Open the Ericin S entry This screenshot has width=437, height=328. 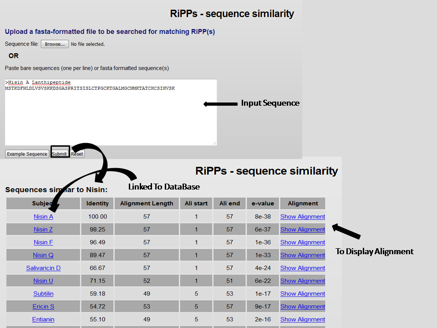point(43,306)
